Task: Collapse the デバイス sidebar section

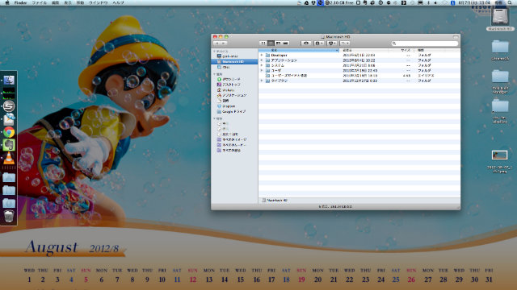Action: (214, 52)
